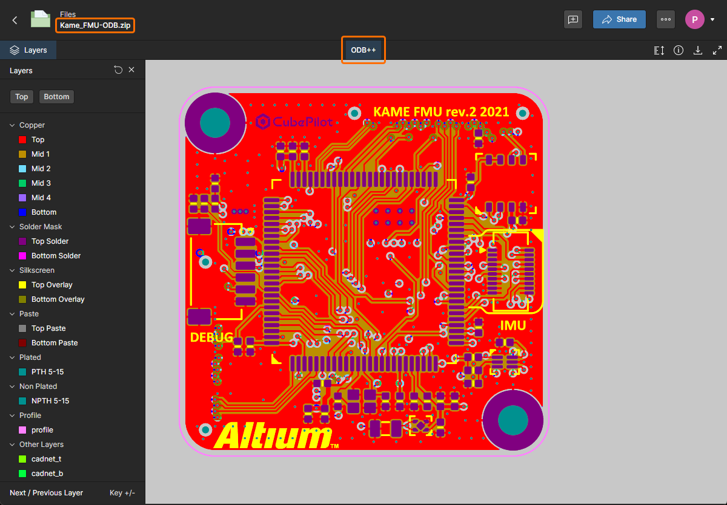Click the bottom-right mounting hole on PCB
727x505 pixels.
tap(513, 420)
